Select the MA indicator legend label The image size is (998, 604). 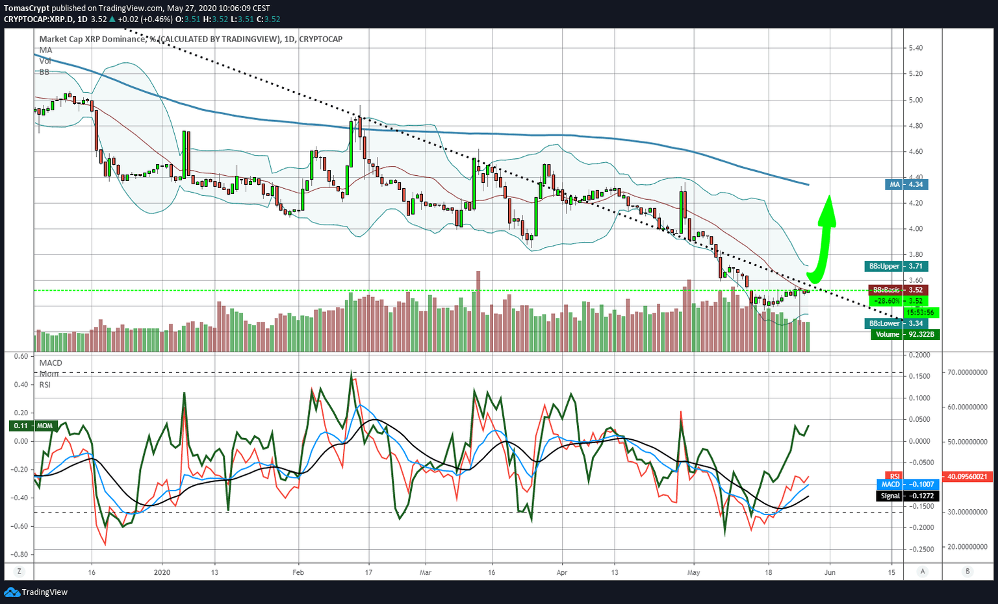click(45, 50)
